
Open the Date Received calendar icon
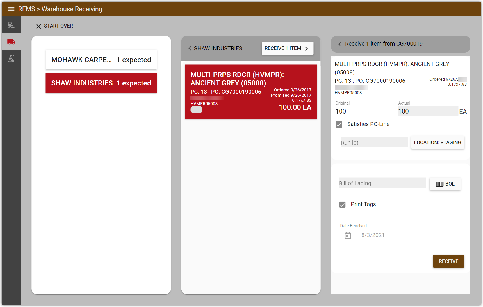click(348, 235)
